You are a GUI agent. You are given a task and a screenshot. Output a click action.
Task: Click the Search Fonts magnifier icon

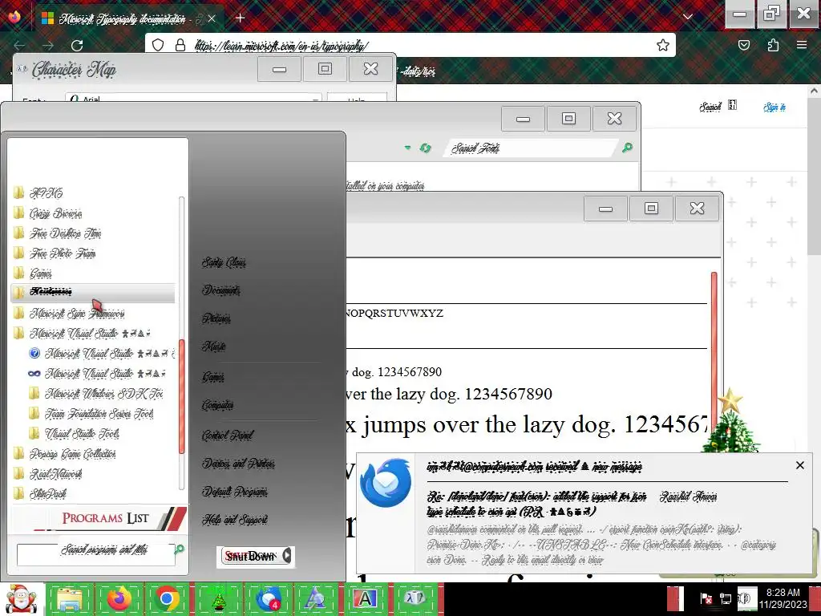(627, 148)
